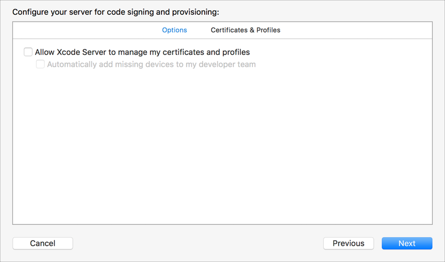
Task: Click the blank dialog space between Cancel and Previous
Action: pyautogui.click(x=198, y=243)
